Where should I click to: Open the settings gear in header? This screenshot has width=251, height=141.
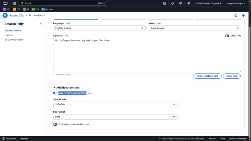click(189, 3)
